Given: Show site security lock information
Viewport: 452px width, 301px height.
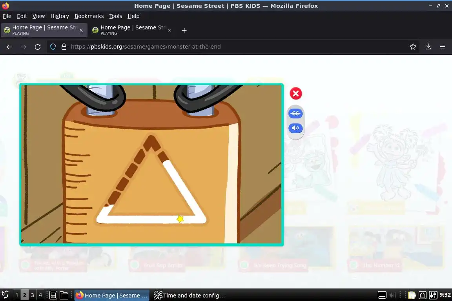Looking at the screenshot, I should coord(64,47).
